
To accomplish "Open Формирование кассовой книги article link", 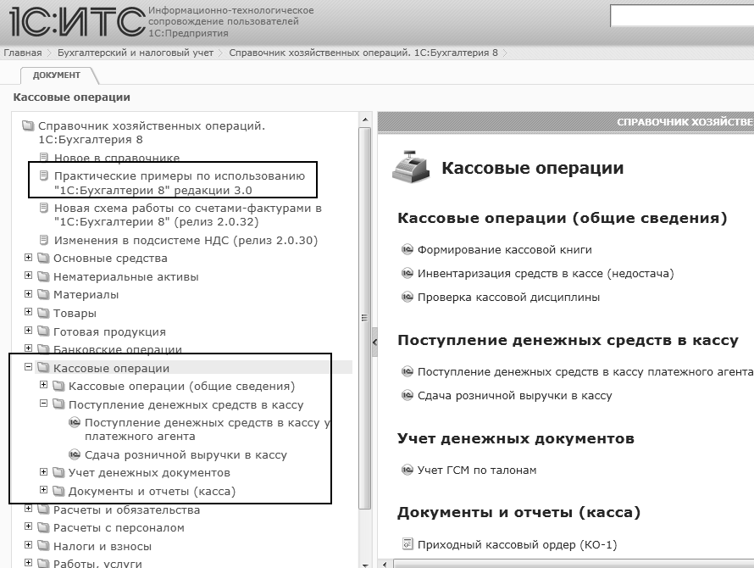I will click(504, 249).
